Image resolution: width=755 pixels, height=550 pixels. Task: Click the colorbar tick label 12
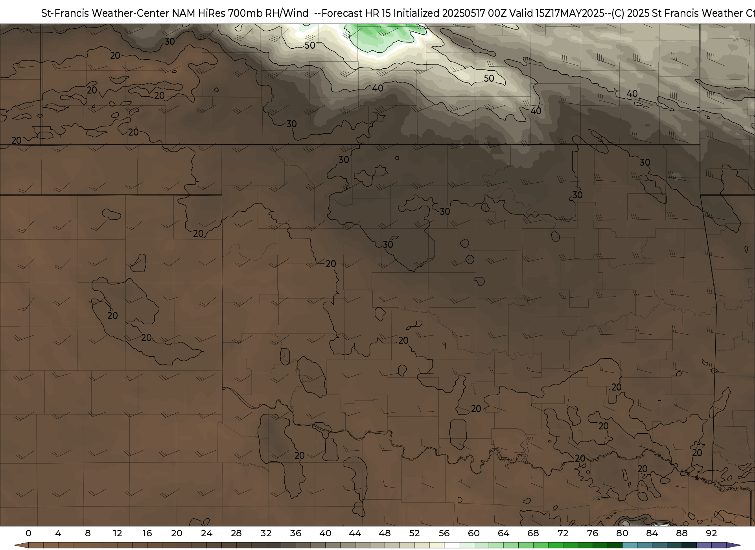click(x=118, y=533)
